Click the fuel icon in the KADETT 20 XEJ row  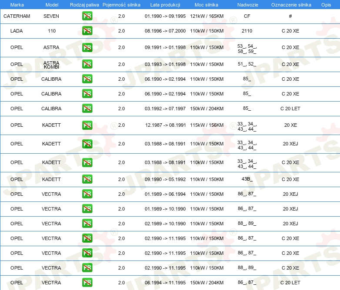coord(87,144)
